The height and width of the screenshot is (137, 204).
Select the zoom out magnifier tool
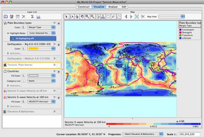(x=92, y=17)
